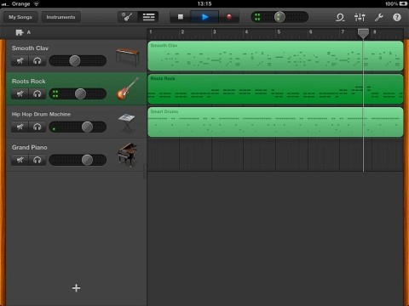Adjust the master volume slider knob
Image resolution: width=409 pixels, height=306 pixels.
(x=279, y=17)
